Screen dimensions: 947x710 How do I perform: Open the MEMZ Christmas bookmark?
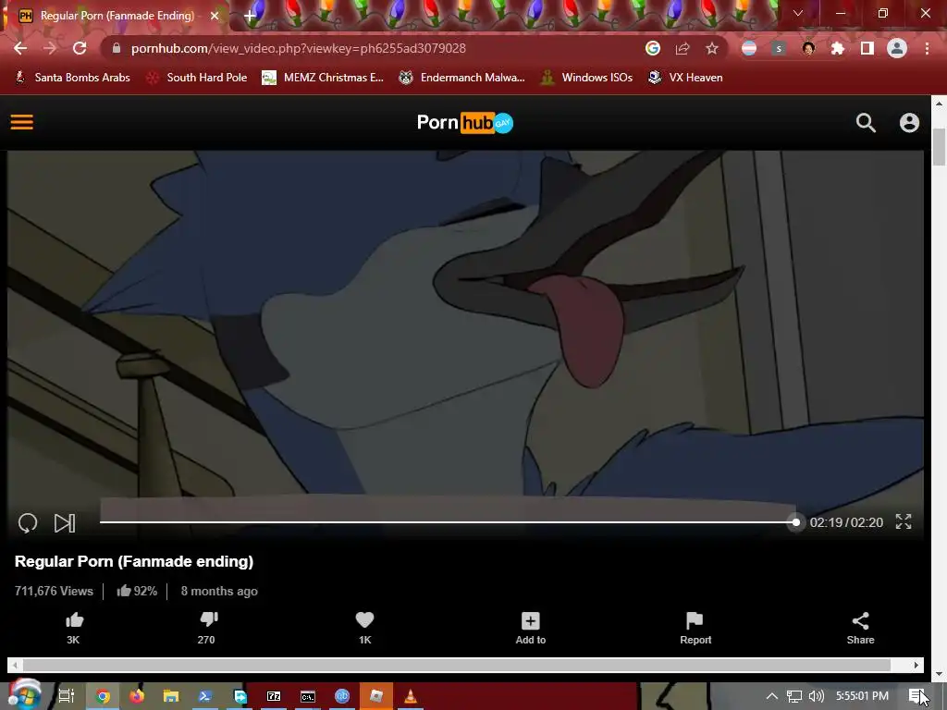[x=323, y=78]
